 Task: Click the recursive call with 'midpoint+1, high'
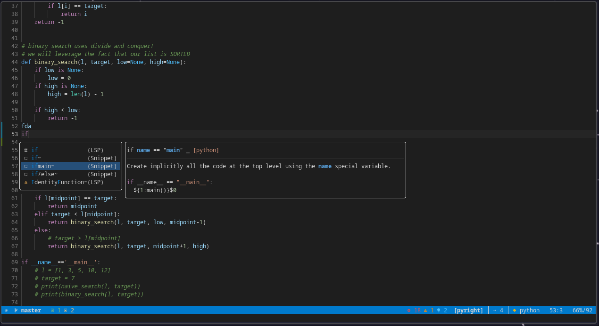point(128,246)
